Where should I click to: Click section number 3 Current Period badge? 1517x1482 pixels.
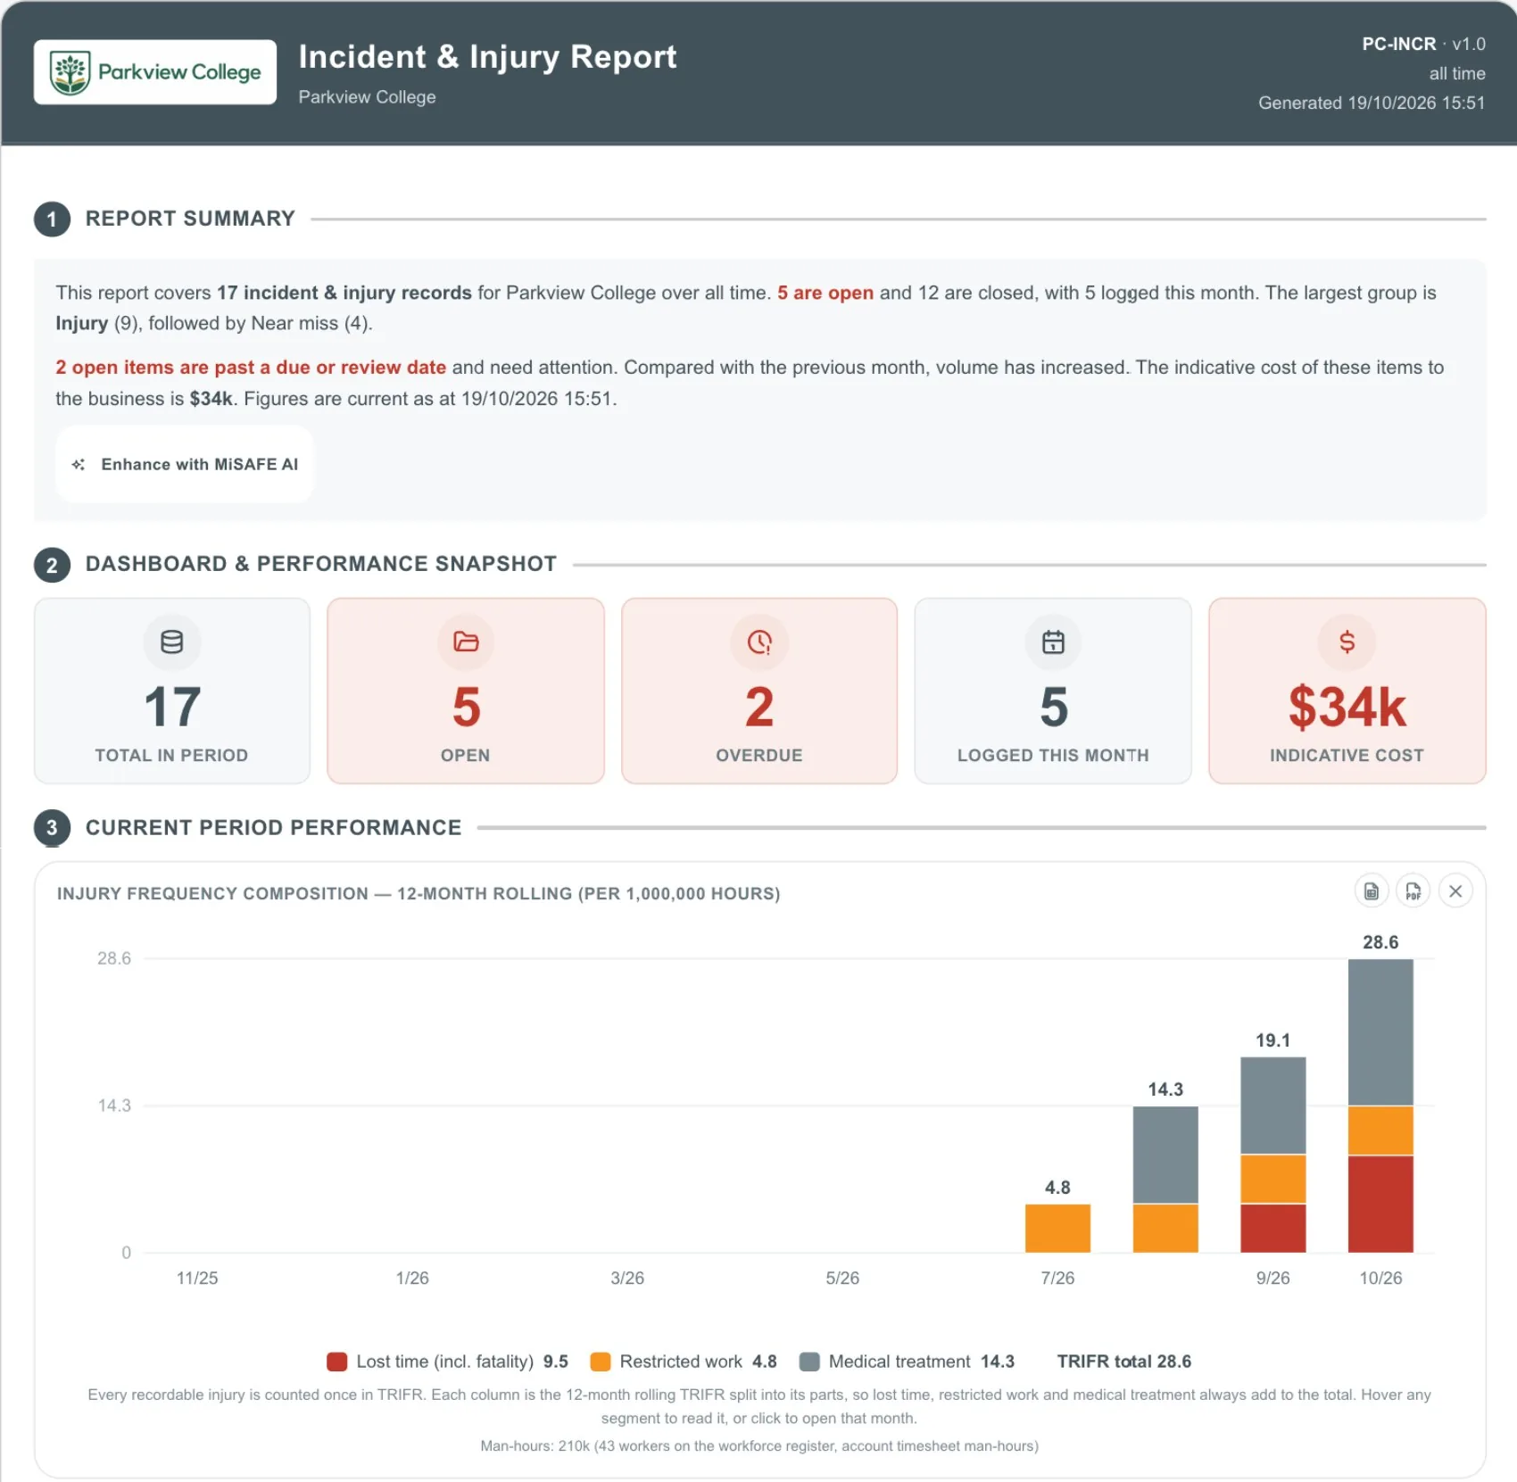tap(52, 828)
